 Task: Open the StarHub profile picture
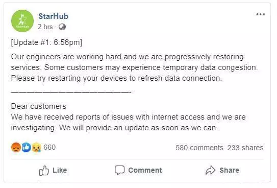point(22,21)
